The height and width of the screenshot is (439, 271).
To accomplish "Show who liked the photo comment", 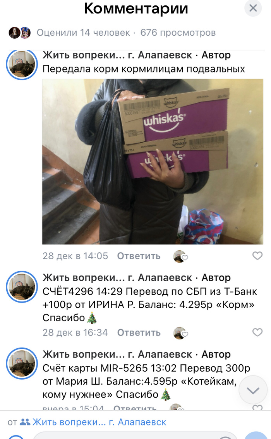I will pyautogui.click(x=180, y=256).
